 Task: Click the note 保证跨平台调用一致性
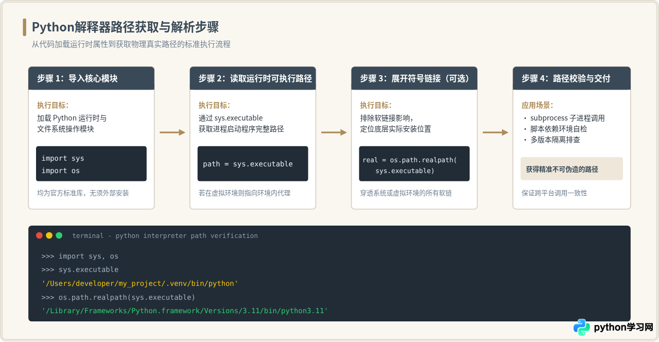point(554,193)
